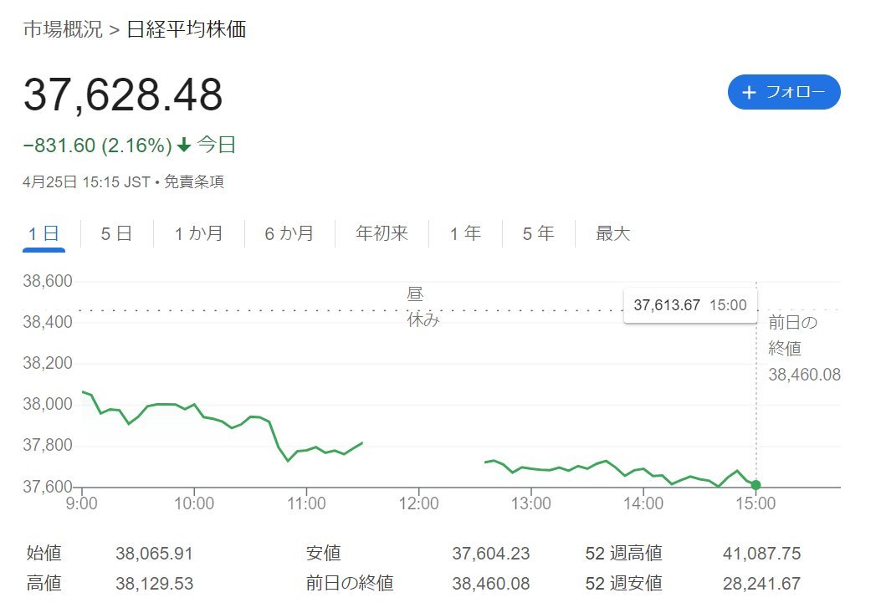Click the 37,800 y-axis label
This screenshot has height=613, width=881.
click(48, 445)
